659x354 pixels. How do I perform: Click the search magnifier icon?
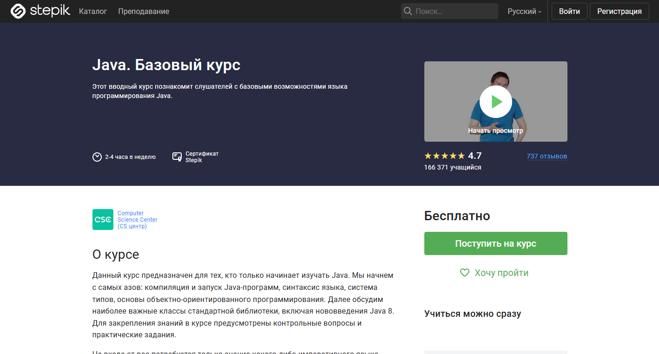408,11
